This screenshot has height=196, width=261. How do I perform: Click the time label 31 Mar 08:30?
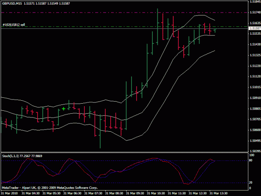(114, 193)
